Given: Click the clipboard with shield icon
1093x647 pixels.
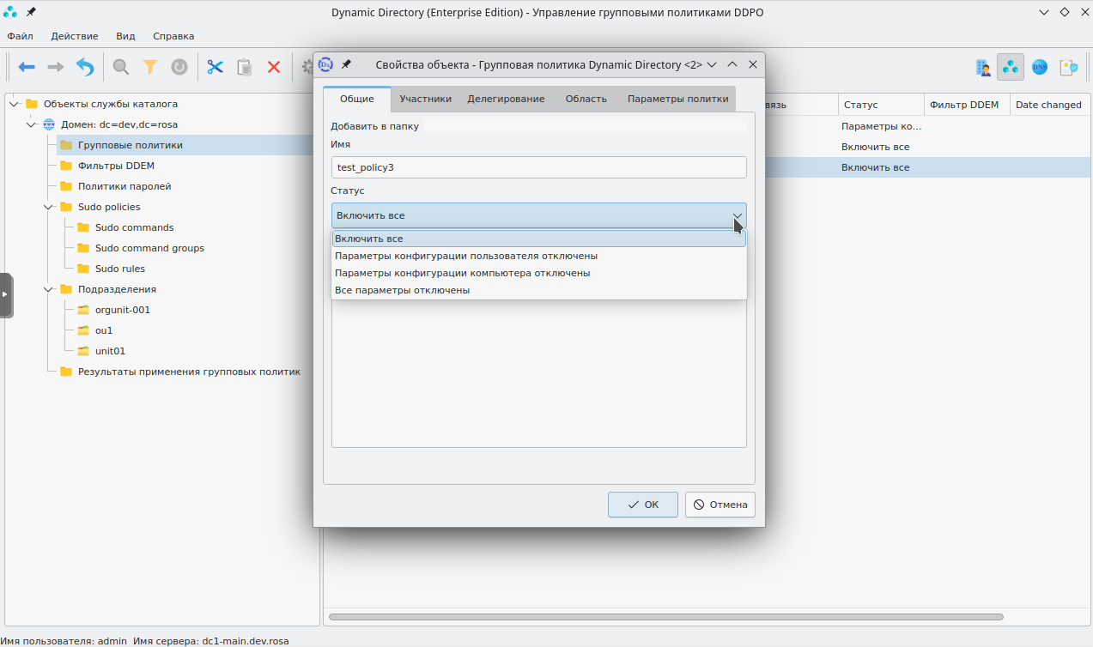Looking at the screenshot, I should (1068, 67).
